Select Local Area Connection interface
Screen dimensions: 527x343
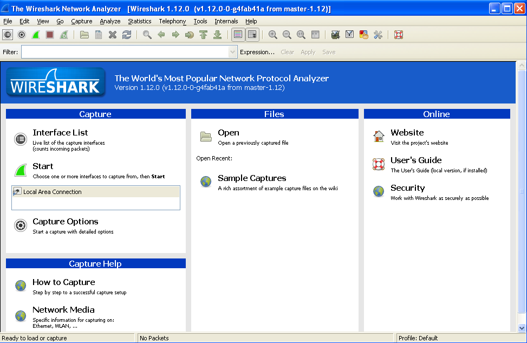[x=96, y=192]
